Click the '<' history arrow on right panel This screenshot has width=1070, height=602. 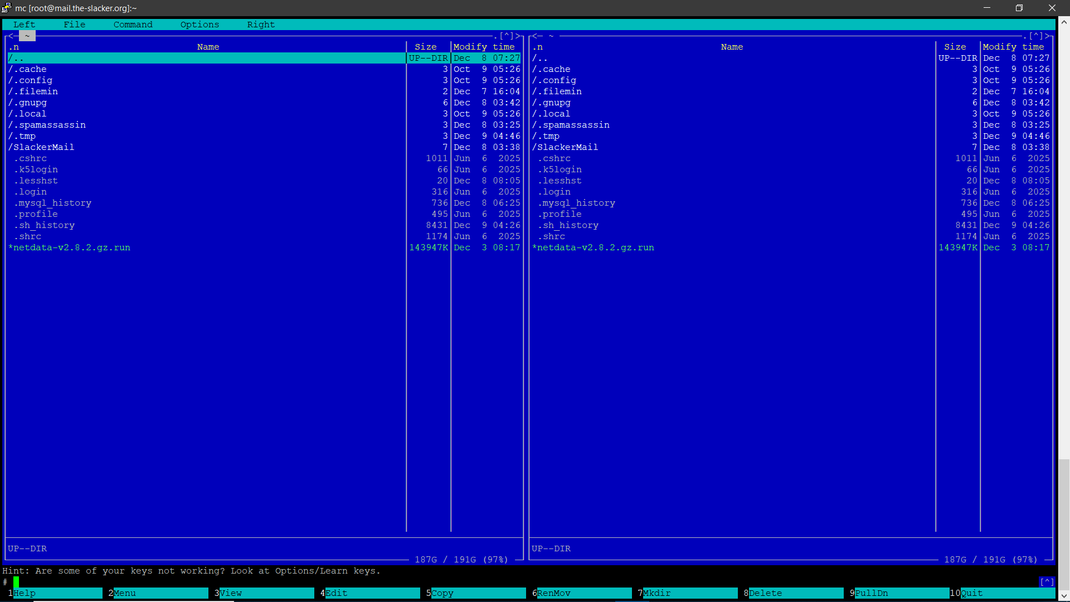[x=533, y=36]
